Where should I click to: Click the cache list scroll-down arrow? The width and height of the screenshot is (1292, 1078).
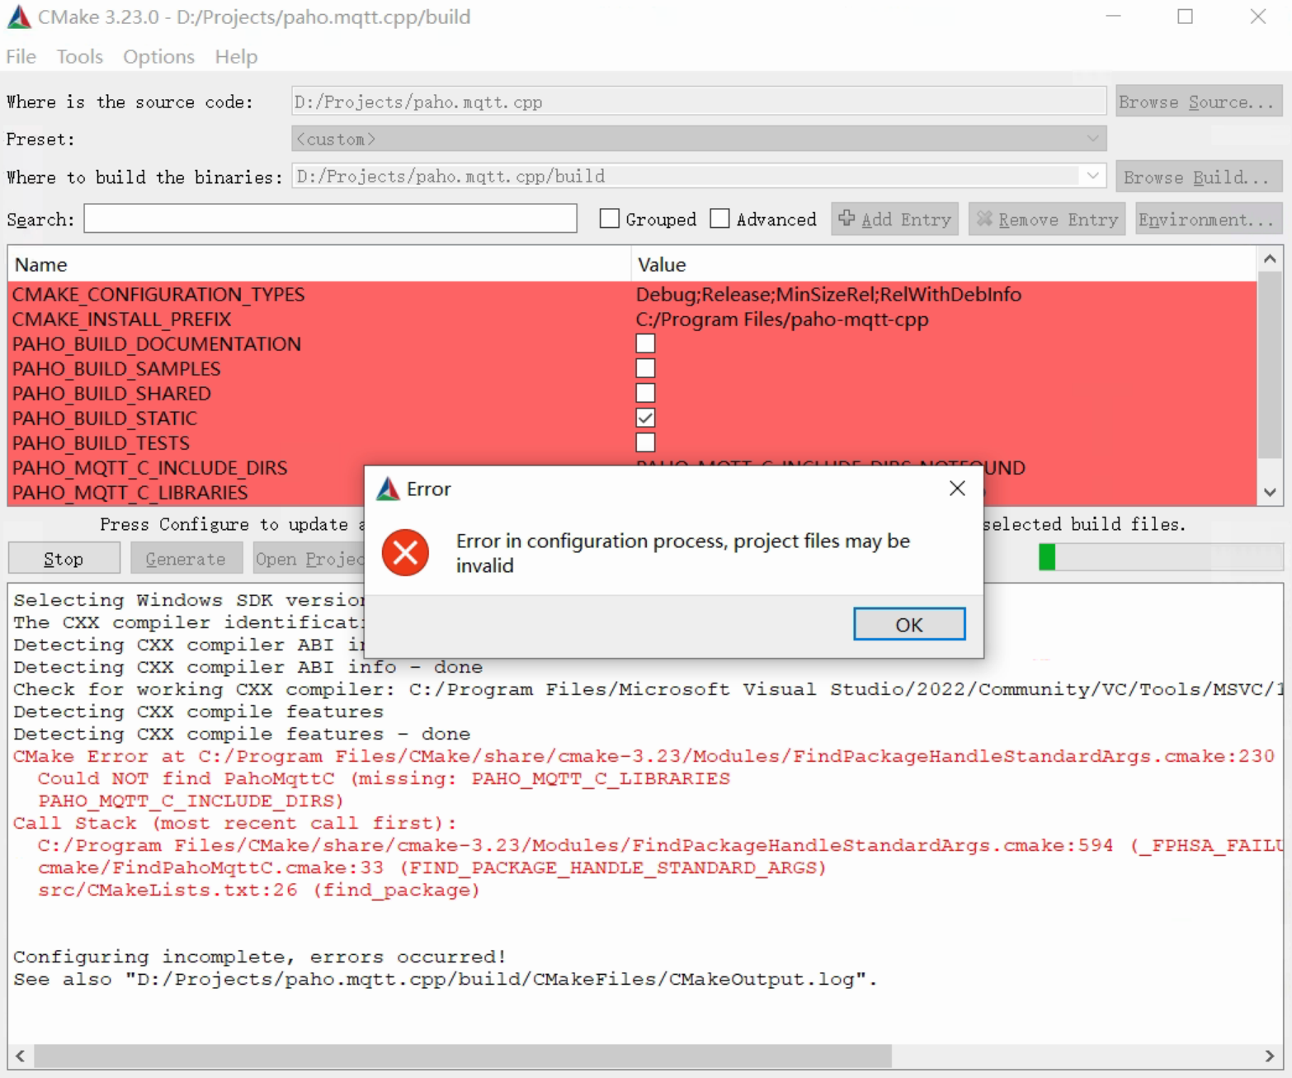pyautogui.click(x=1270, y=492)
